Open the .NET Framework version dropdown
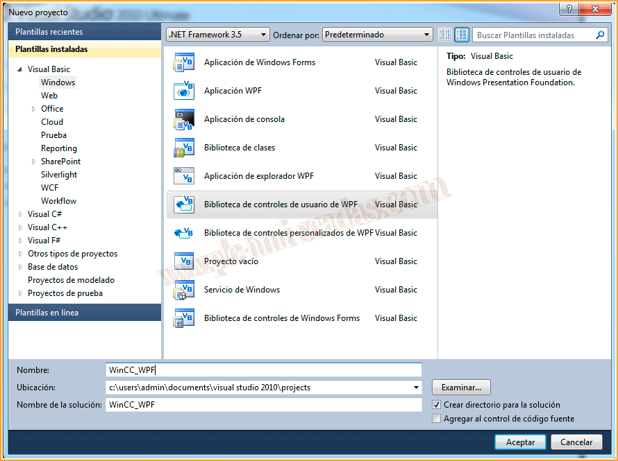 tap(217, 35)
